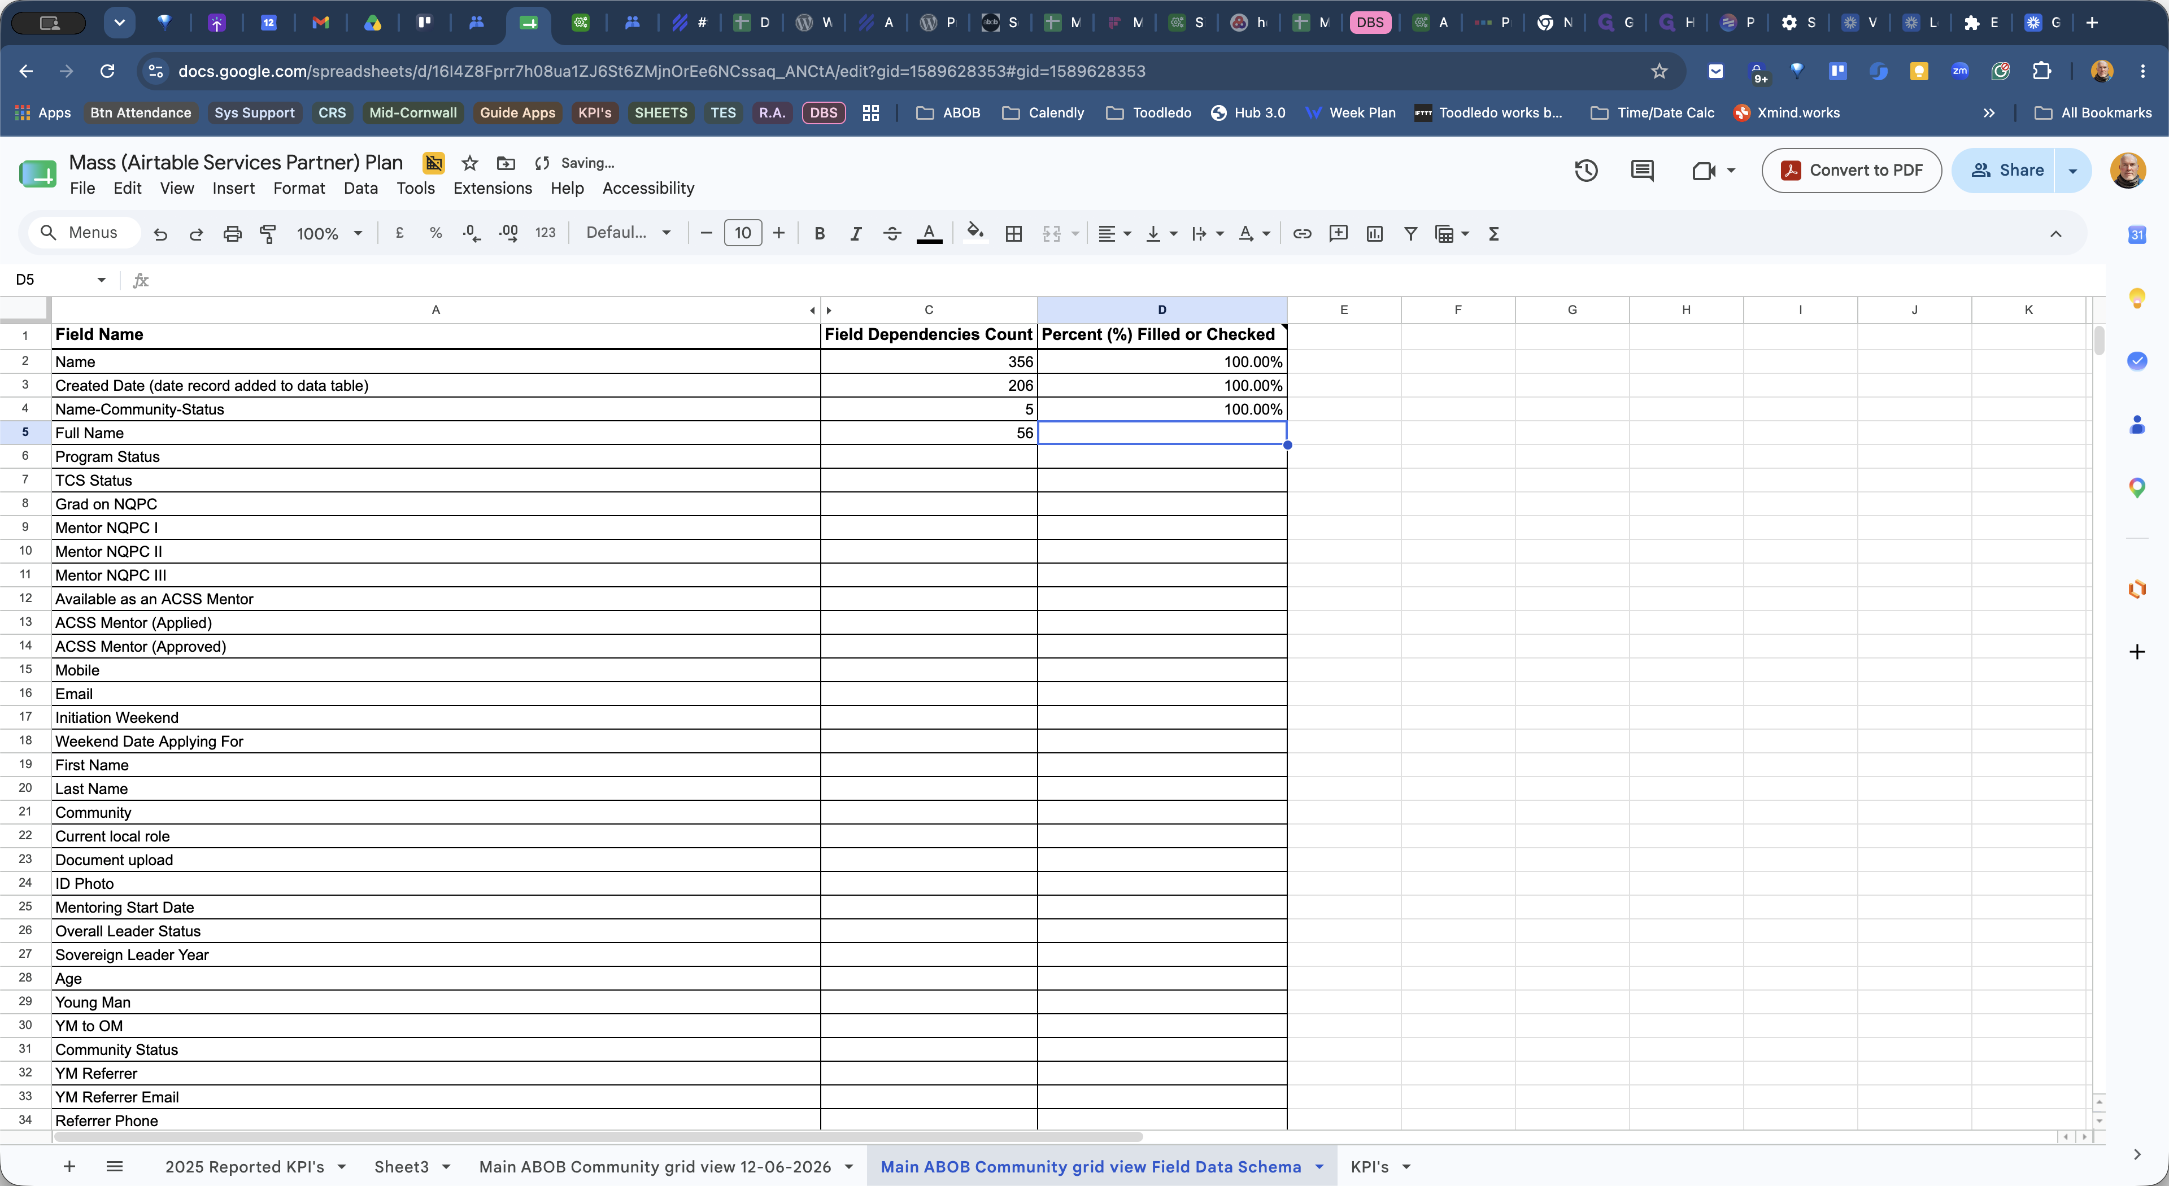The image size is (2169, 1186).
Task: Open the text color picker
Action: click(x=929, y=234)
